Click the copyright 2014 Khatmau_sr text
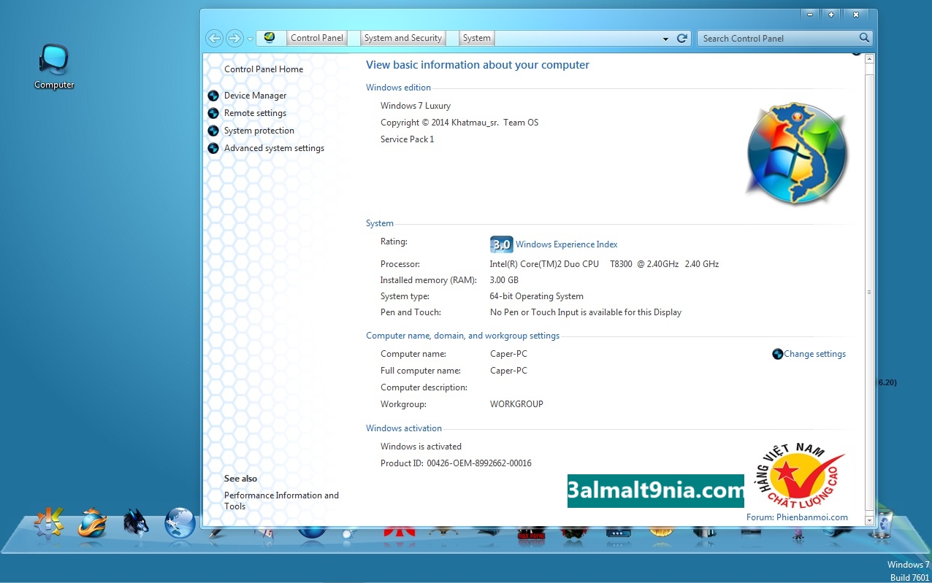Viewport: 932px width, 583px height. pos(459,123)
